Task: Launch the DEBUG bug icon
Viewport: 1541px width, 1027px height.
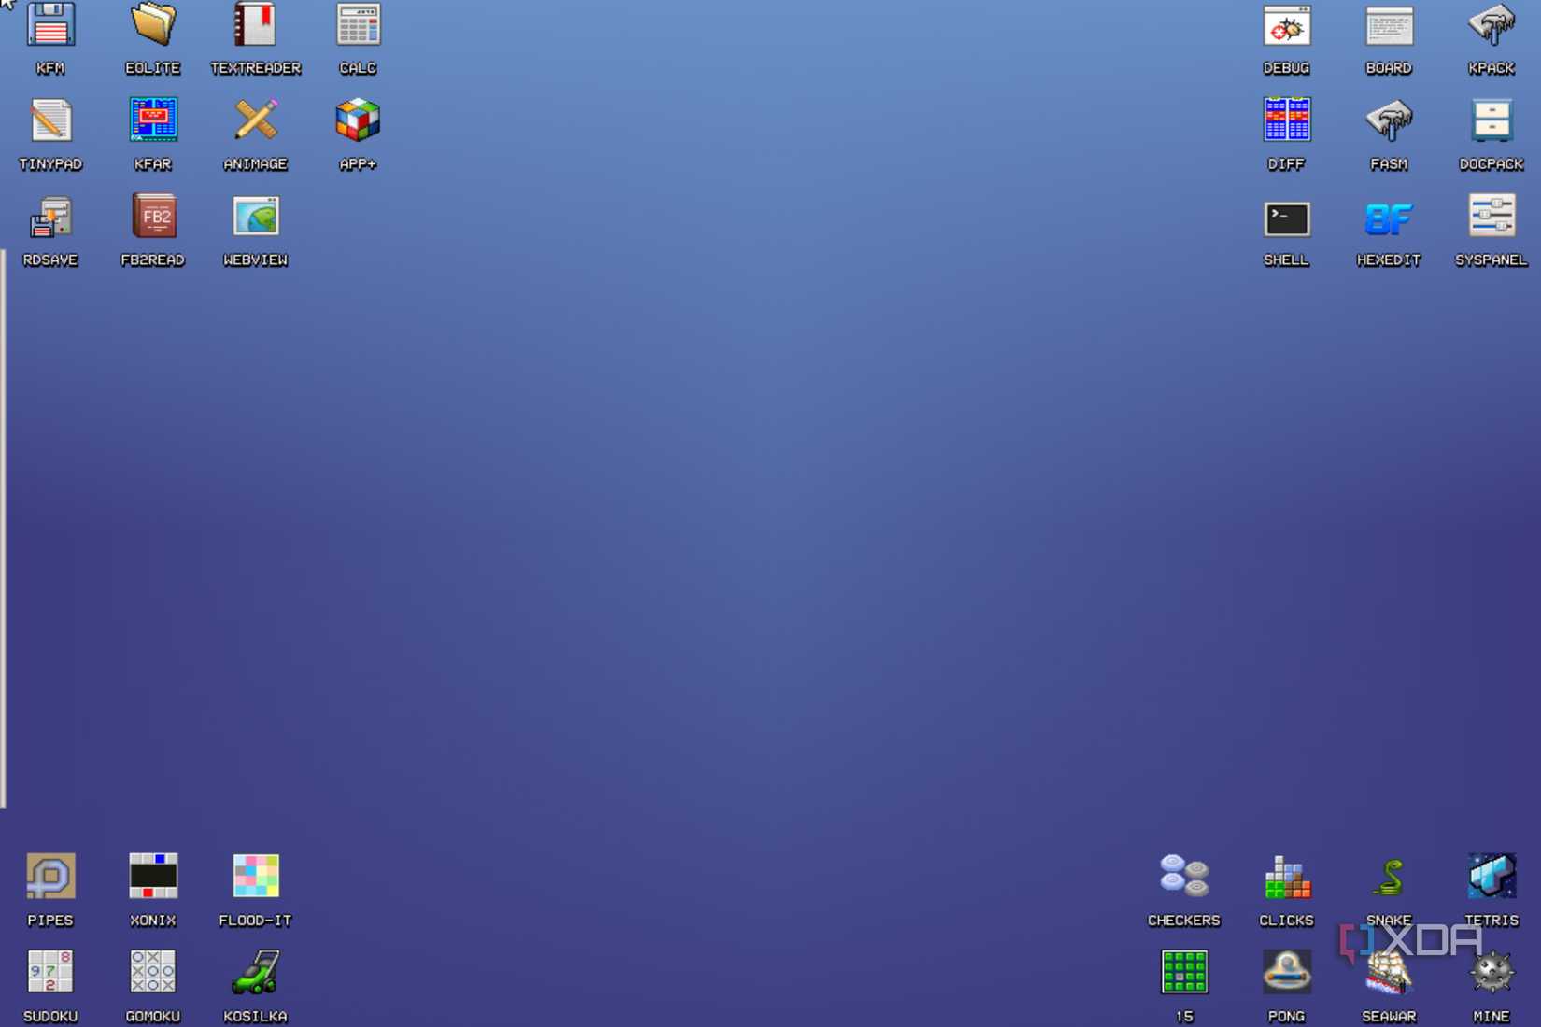Action: click(x=1287, y=25)
